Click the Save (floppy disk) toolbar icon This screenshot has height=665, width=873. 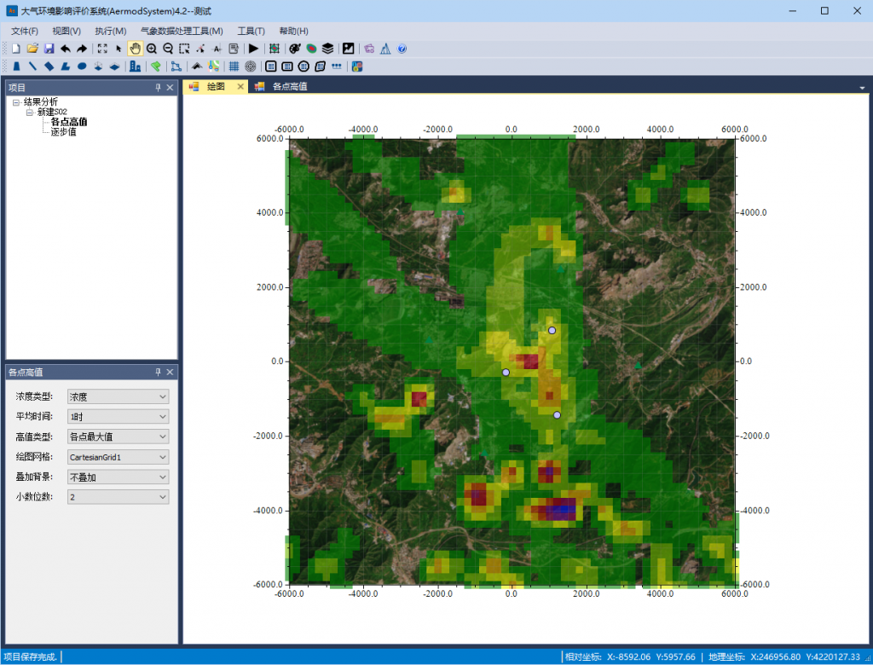pyautogui.click(x=49, y=49)
